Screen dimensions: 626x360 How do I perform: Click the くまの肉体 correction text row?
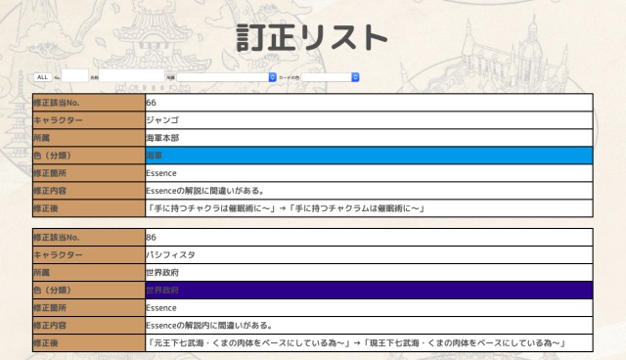tap(369, 342)
